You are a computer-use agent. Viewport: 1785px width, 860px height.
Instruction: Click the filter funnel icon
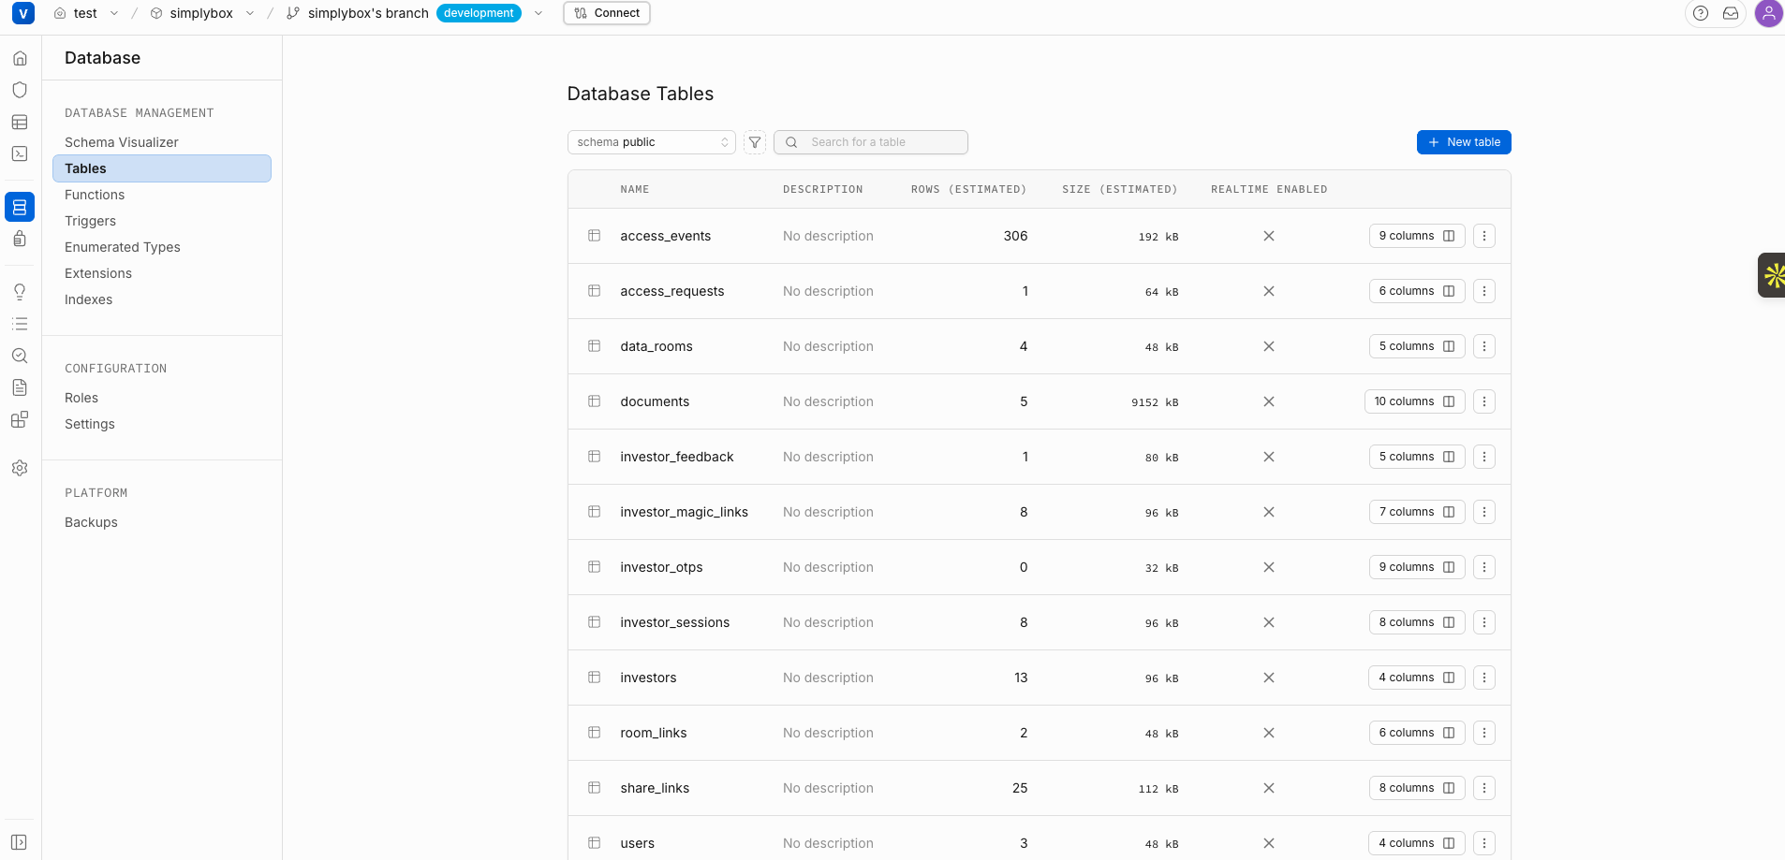coord(755,142)
